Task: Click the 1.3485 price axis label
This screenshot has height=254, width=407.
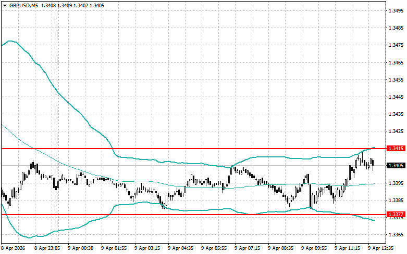Action: pyautogui.click(x=396, y=28)
